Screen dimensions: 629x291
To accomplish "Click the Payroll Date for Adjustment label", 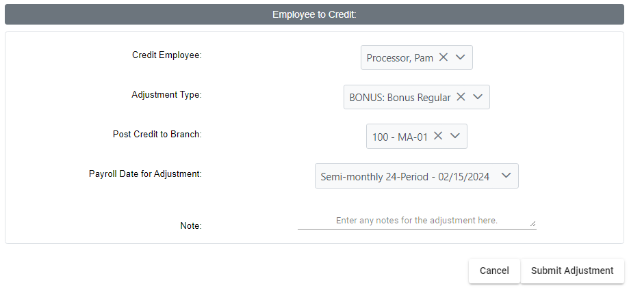I will (145, 174).
